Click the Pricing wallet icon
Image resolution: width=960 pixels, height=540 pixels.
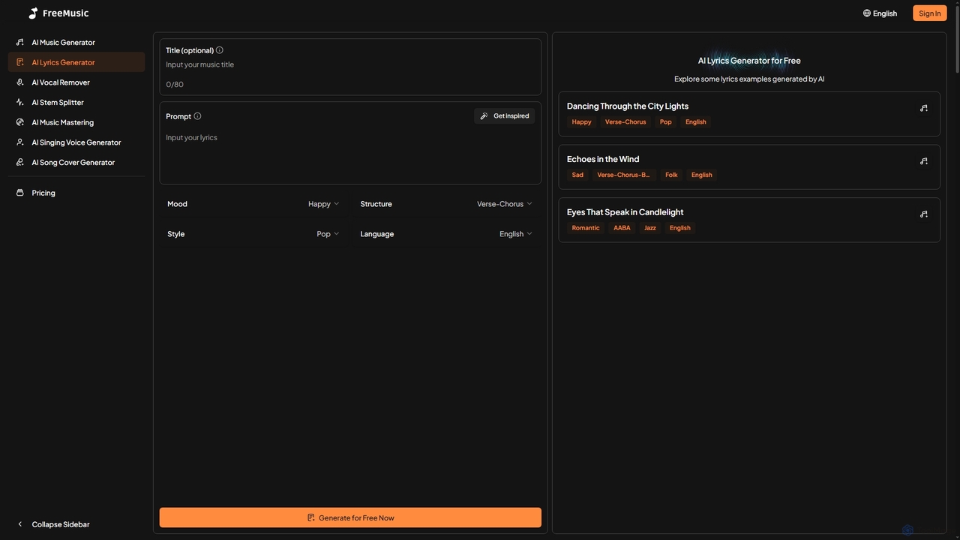(x=20, y=193)
